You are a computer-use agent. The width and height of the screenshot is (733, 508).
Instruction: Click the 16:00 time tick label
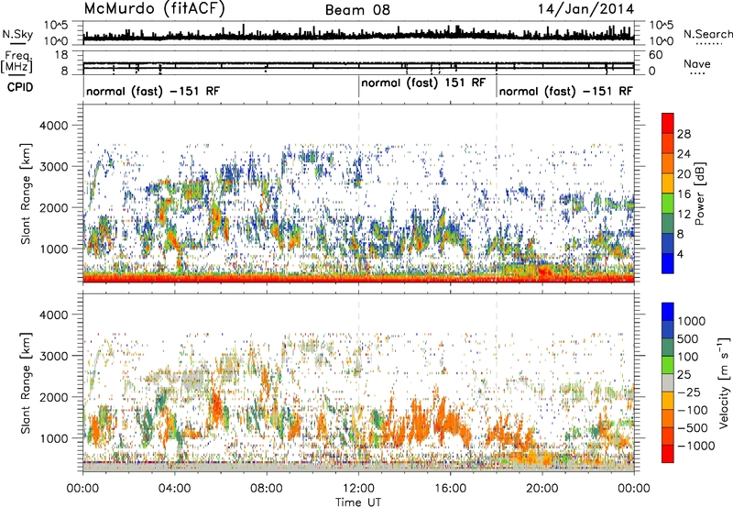[451, 489]
